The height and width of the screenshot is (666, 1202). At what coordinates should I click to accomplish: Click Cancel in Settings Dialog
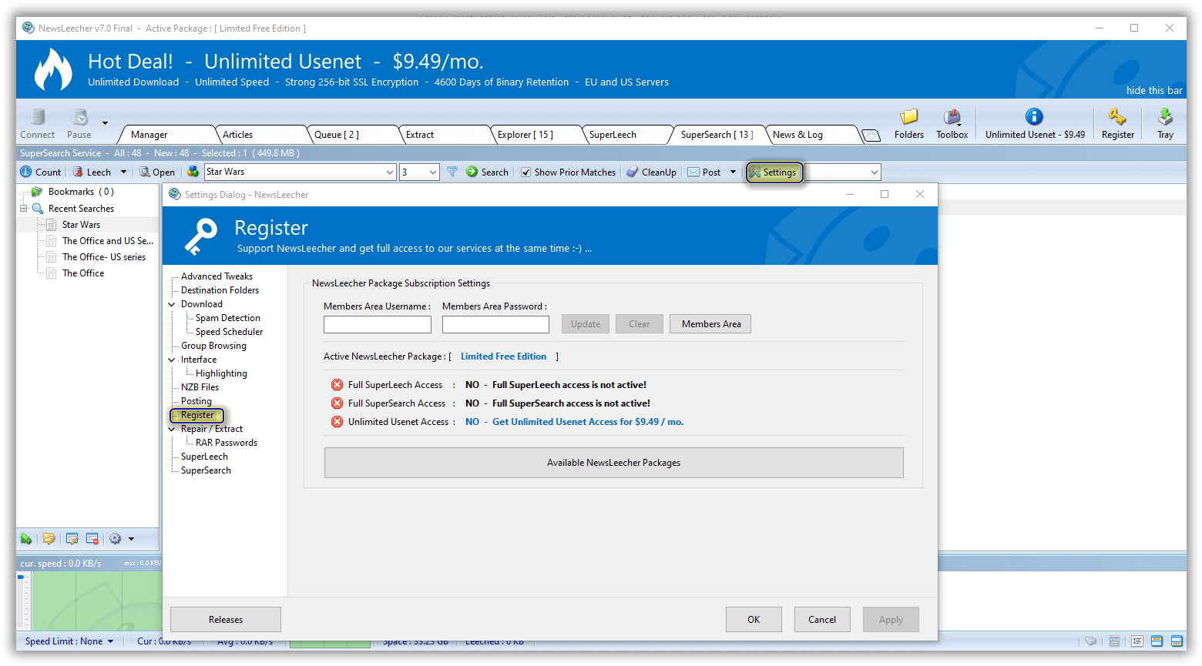822,620
